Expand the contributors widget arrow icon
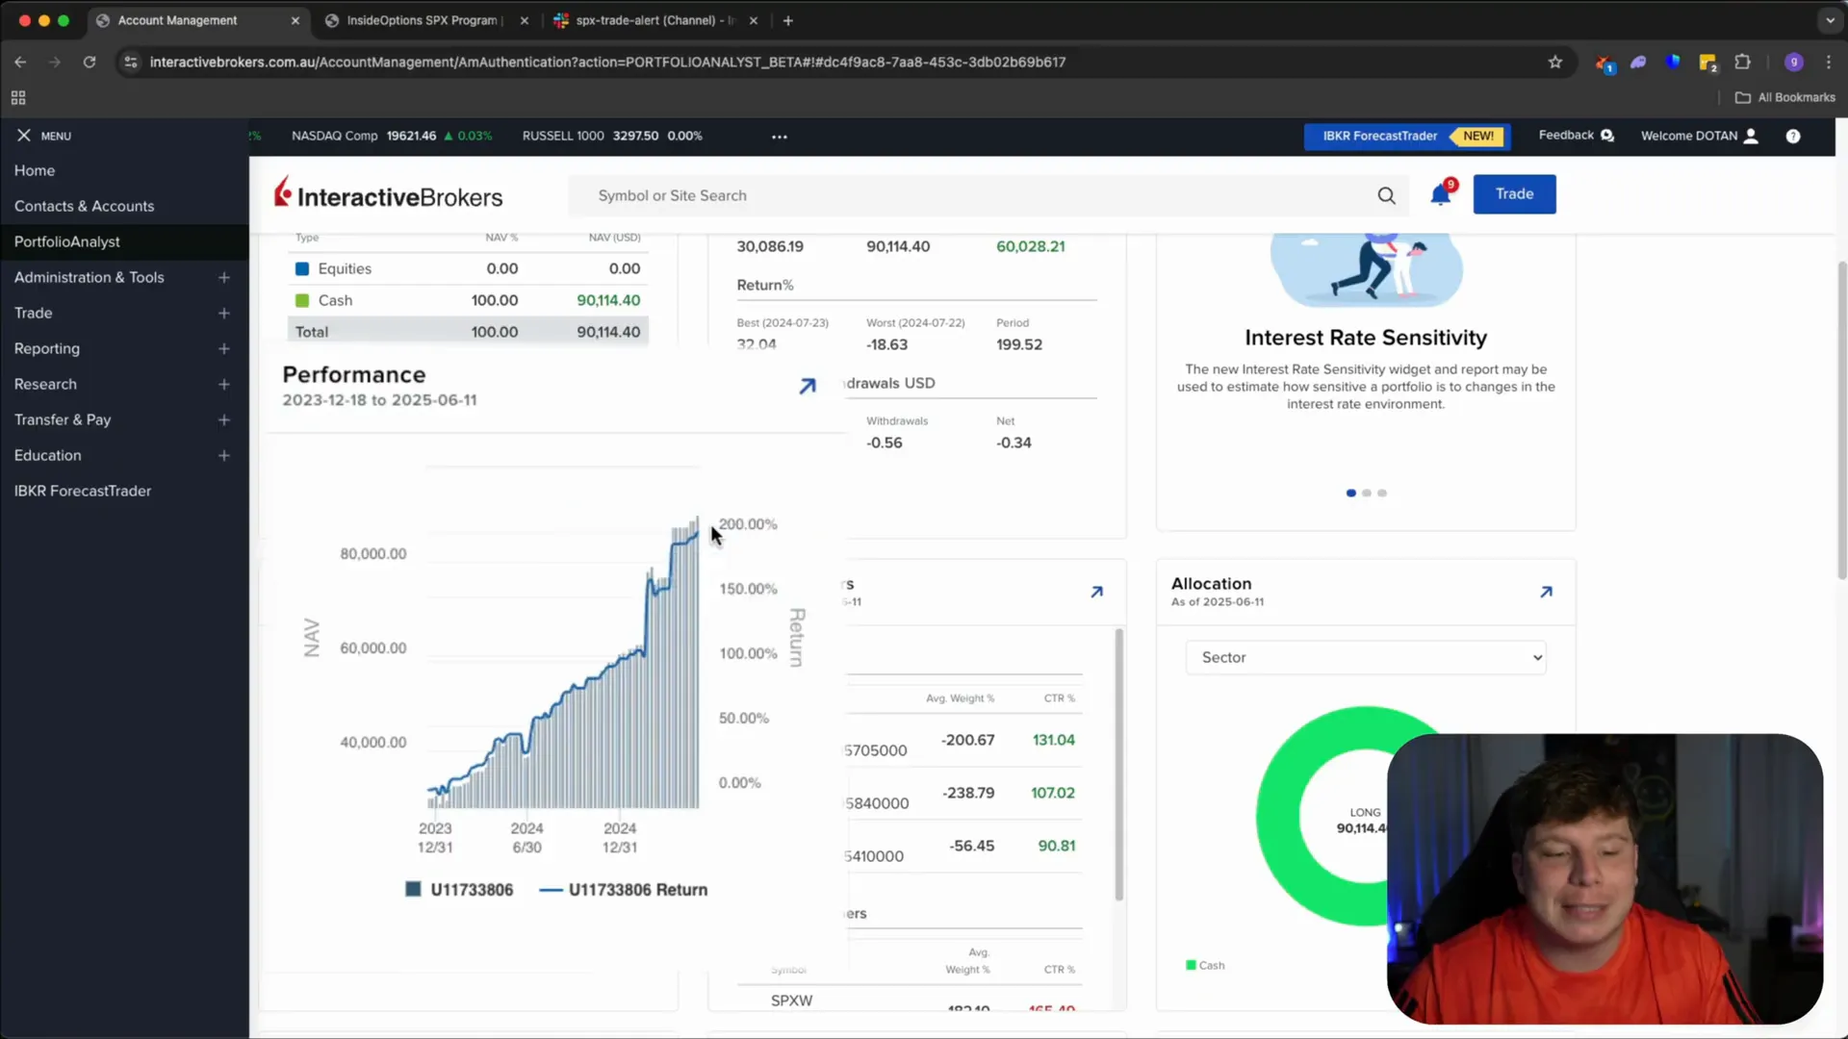The height and width of the screenshot is (1039, 1848). 1096,592
